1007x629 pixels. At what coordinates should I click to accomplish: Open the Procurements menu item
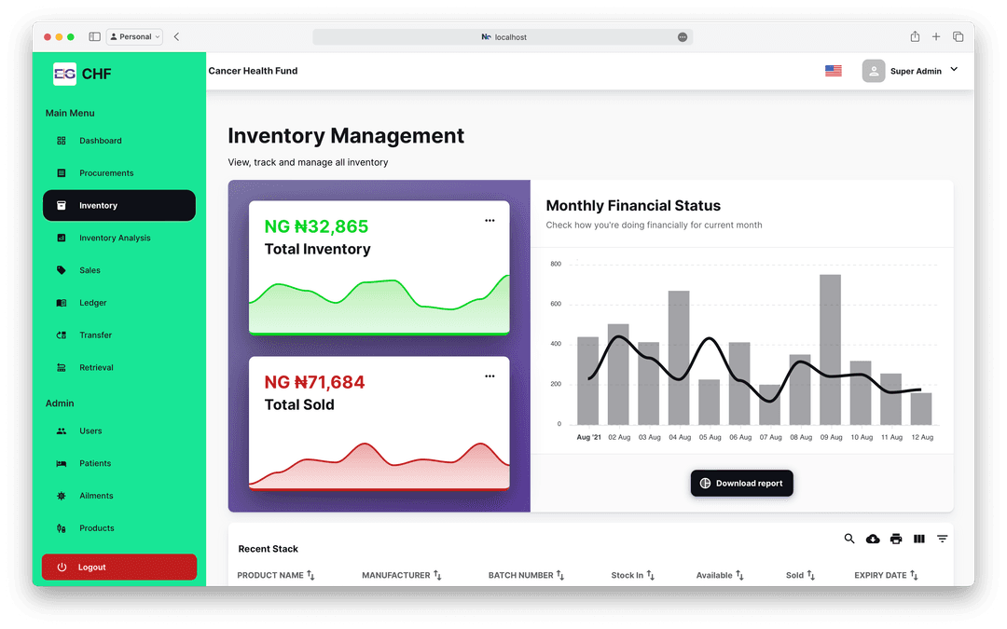[x=106, y=173]
